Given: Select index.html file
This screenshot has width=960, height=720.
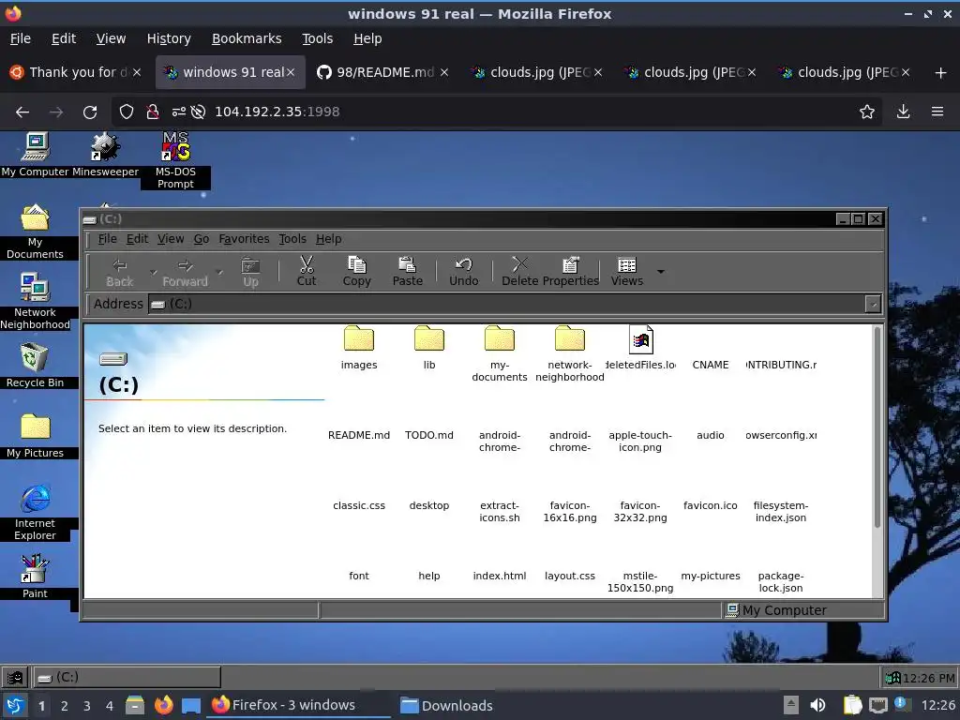Looking at the screenshot, I should 500,577.
